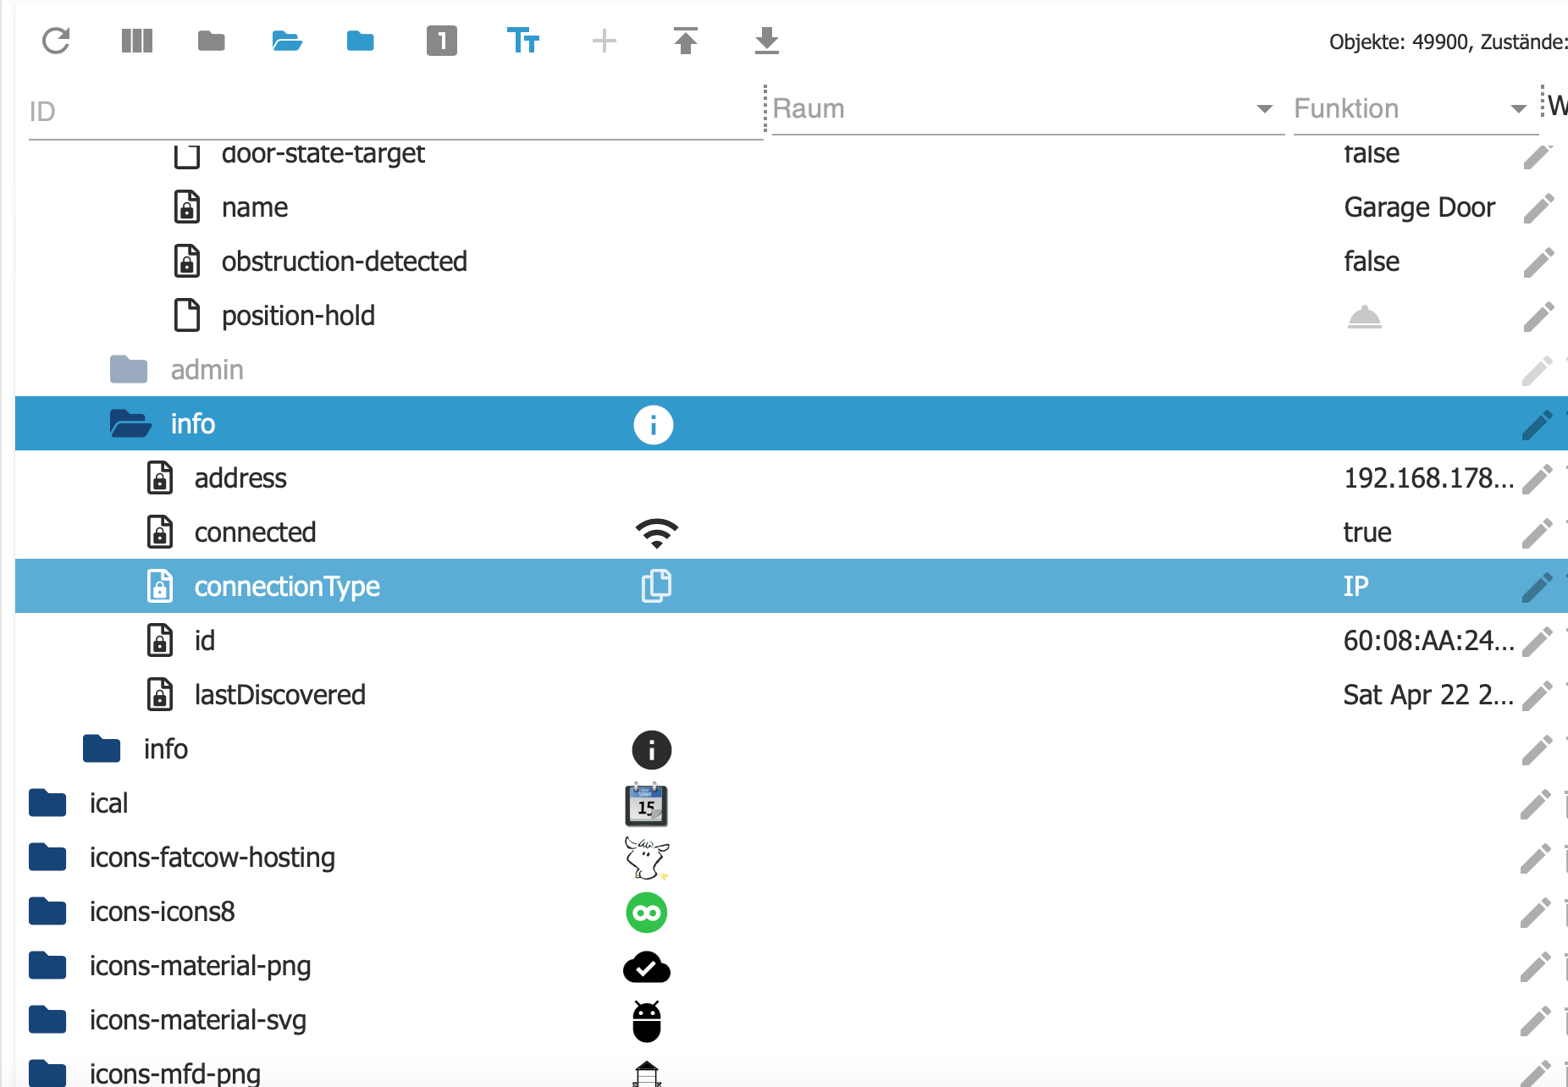The image size is (1568, 1087).
Task: Edit the address object
Action: [x=1537, y=478]
